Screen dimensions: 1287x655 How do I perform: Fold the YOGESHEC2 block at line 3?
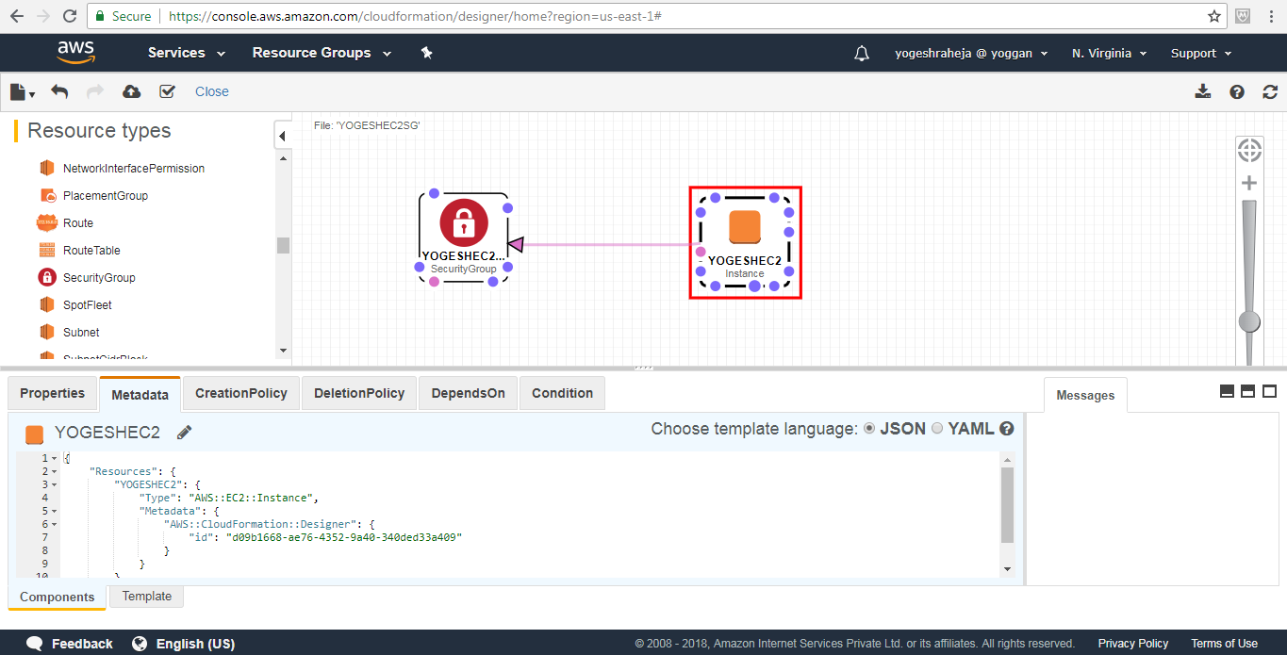[54, 485]
